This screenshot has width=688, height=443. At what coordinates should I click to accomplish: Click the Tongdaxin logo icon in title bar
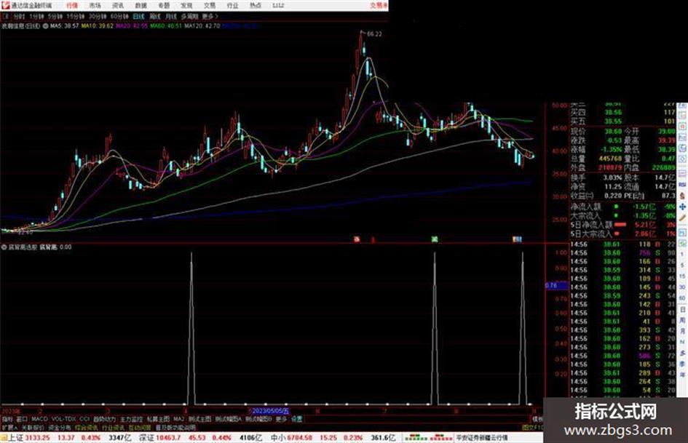pyautogui.click(x=5, y=5)
